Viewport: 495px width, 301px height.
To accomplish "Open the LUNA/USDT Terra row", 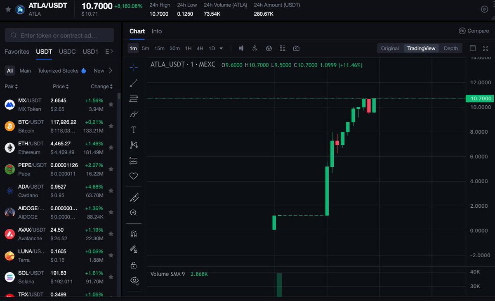I will coord(59,256).
